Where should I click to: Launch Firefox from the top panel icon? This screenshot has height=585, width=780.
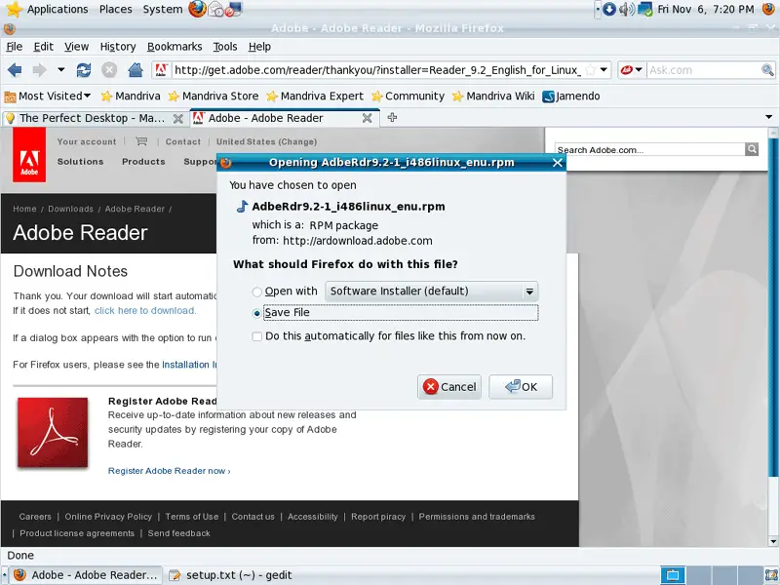(197, 9)
